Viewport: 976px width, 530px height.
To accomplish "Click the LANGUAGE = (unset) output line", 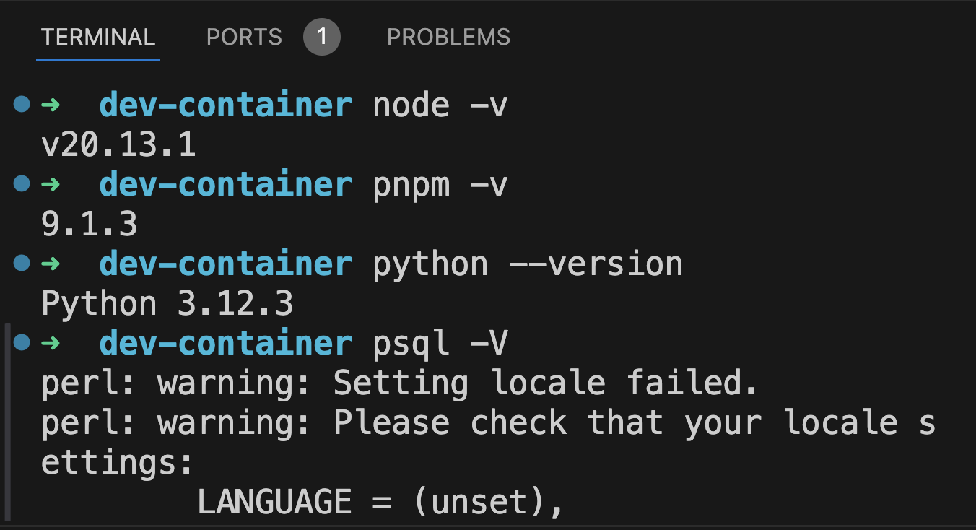I will tap(378, 500).
